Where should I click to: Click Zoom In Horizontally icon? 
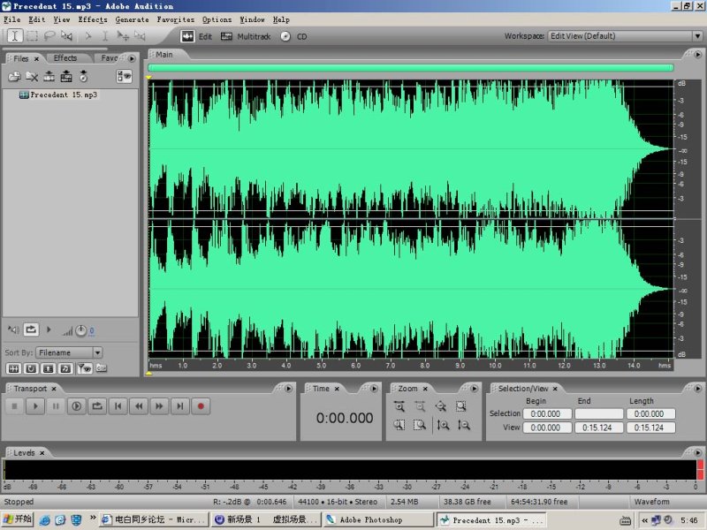399,406
